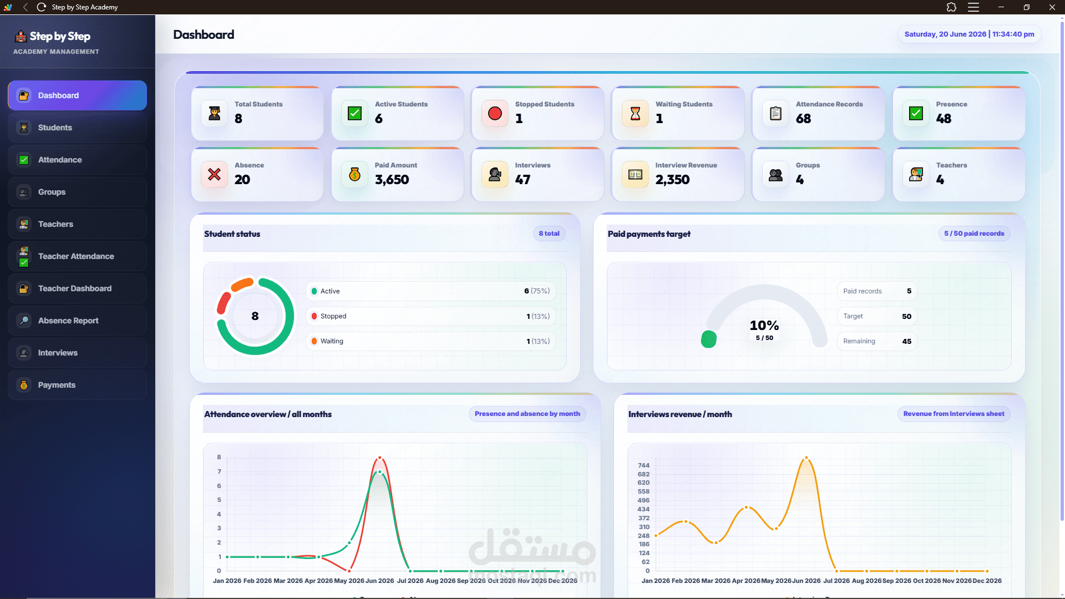Screen dimensions: 1065x599
Task: Click the Stopped Students red circle icon
Action: click(x=495, y=113)
